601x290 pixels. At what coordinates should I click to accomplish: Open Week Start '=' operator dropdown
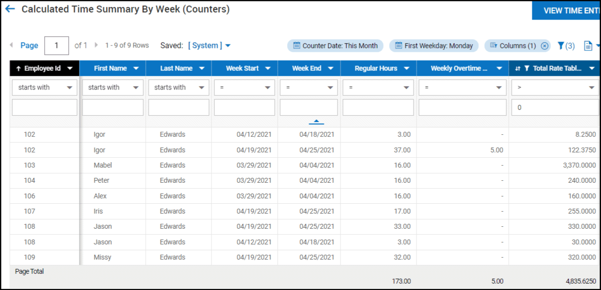[x=244, y=88]
